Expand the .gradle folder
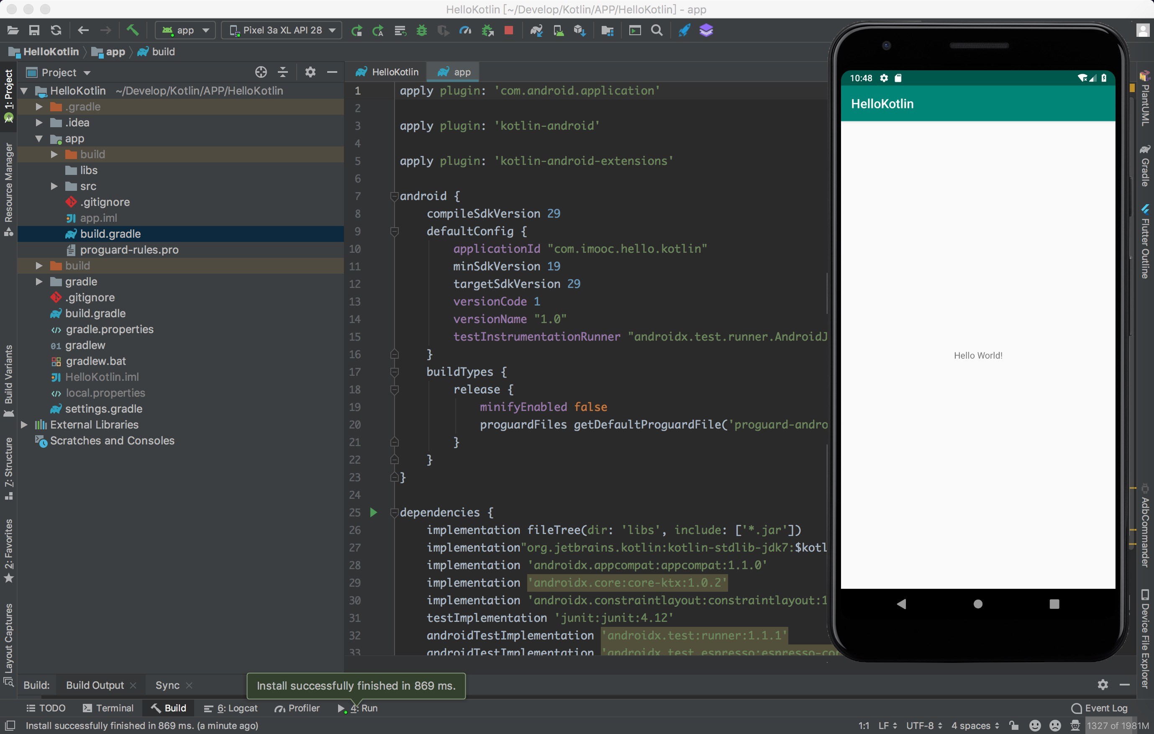The image size is (1154, 734). tap(39, 106)
